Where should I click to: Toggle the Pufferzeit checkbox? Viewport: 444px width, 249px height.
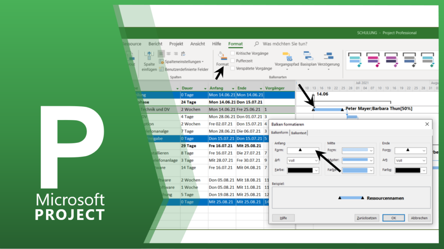tap(233, 61)
